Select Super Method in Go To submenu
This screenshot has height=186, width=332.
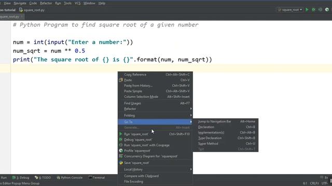click(x=226, y=144)
